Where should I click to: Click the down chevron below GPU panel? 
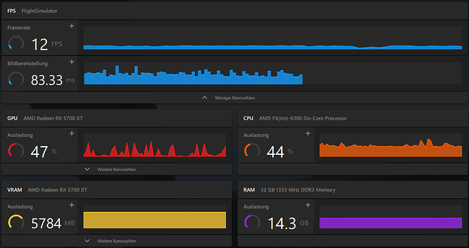pos(87,169)
